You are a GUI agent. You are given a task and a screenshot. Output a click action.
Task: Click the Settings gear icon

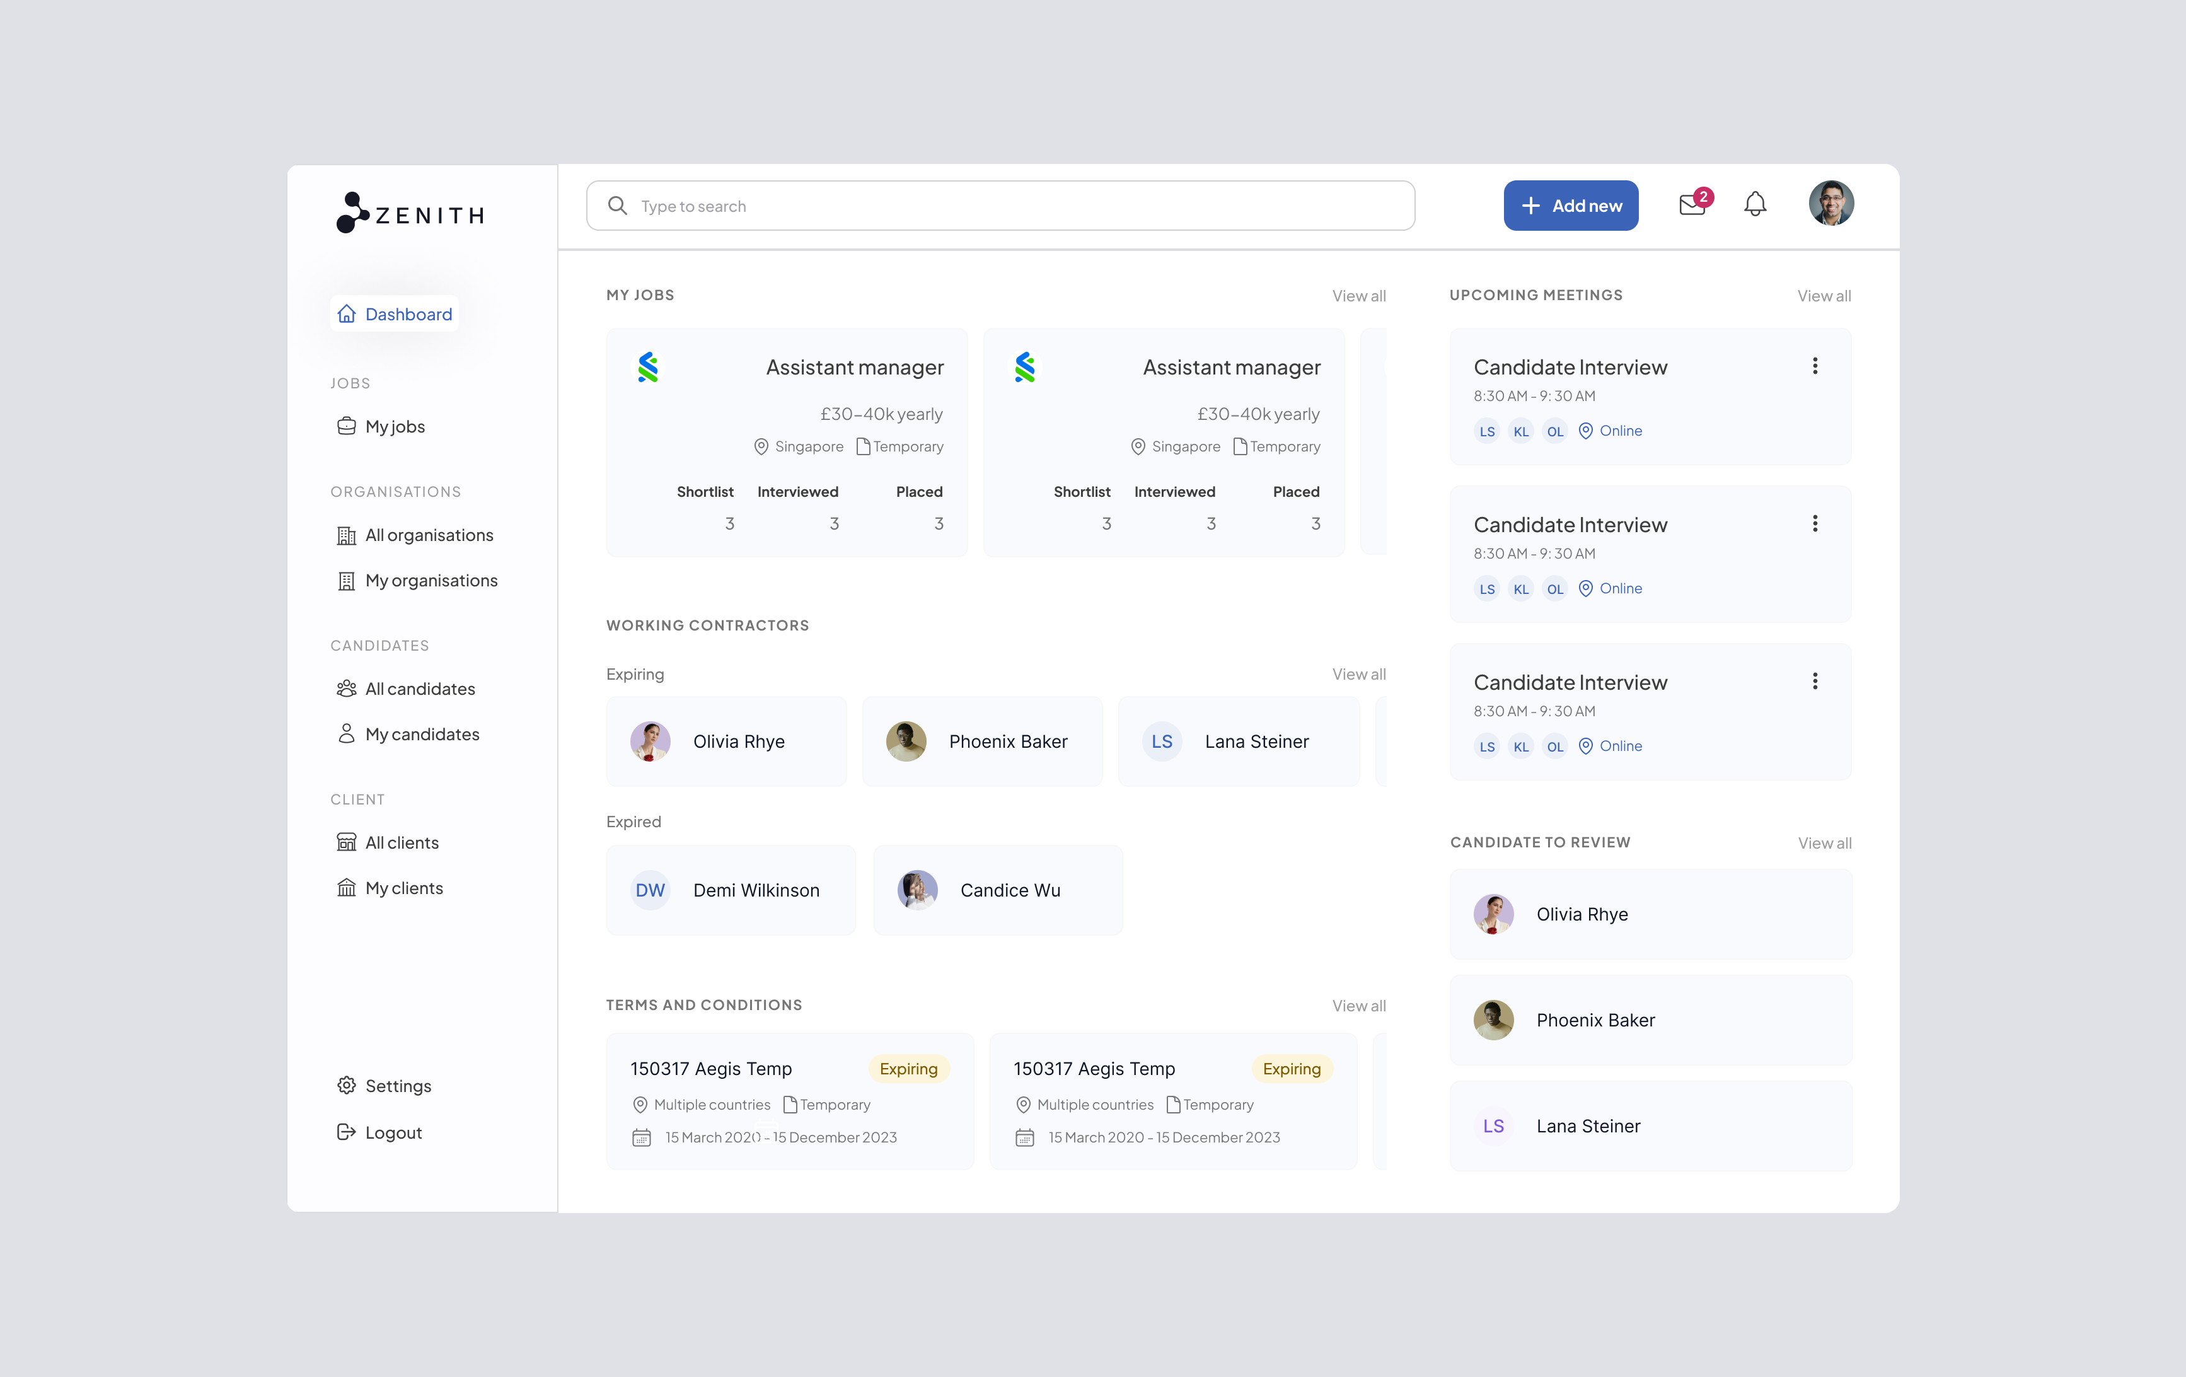click(347, 1085)
